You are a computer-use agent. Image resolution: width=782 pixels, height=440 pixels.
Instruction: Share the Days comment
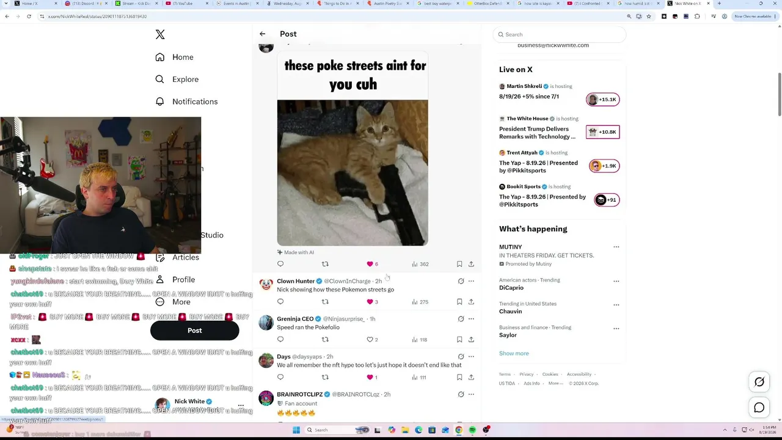471,377
